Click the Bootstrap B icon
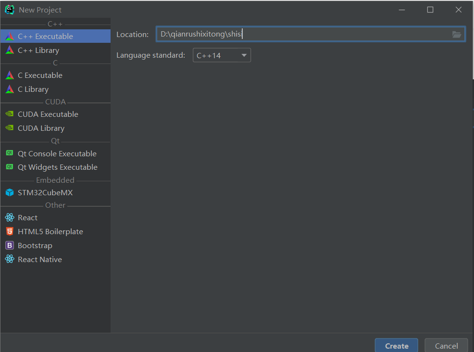The image size is (474, 352). [x=10, y=245]
